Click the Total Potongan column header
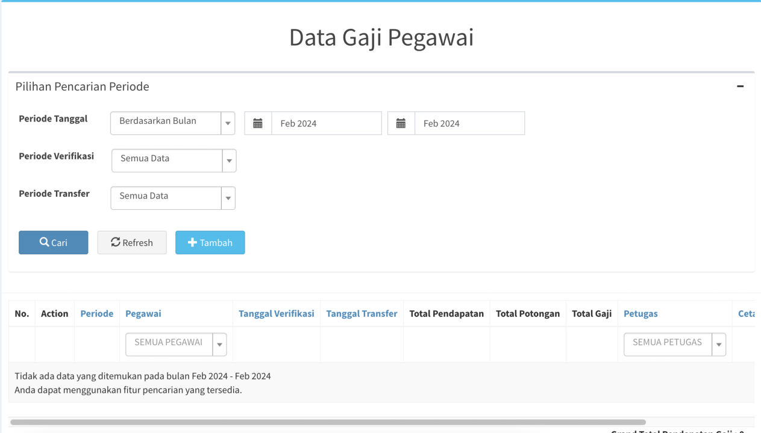 coord(528,313)
